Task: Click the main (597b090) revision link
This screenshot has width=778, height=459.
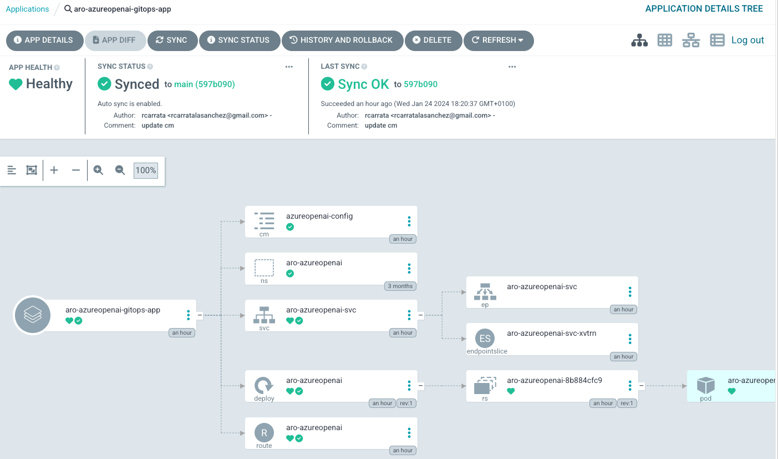Action: coord(204,84)
